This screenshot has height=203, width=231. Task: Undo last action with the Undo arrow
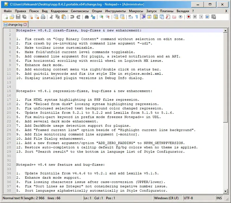click(x=72, y=17)
